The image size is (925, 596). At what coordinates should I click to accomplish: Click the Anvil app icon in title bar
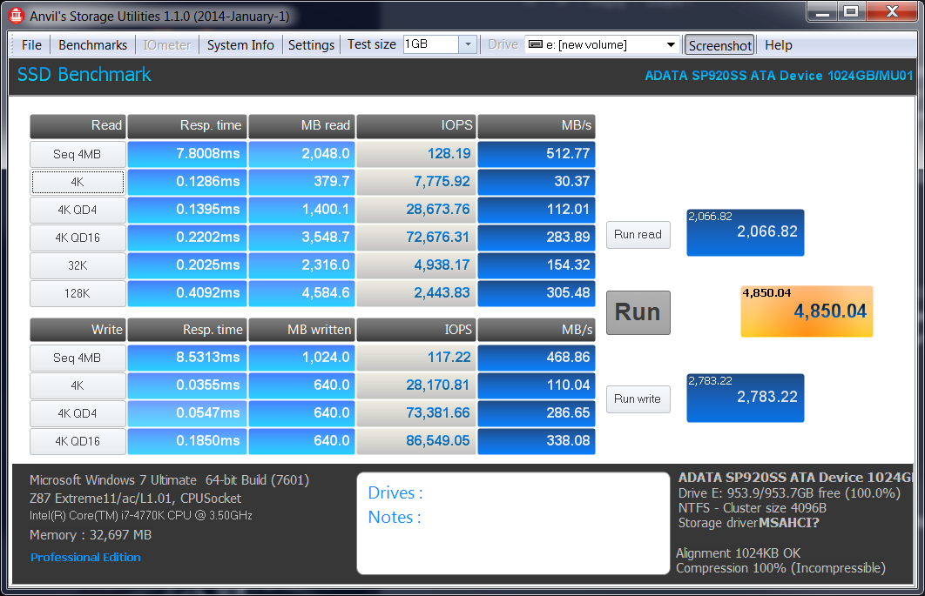point(15,15)
